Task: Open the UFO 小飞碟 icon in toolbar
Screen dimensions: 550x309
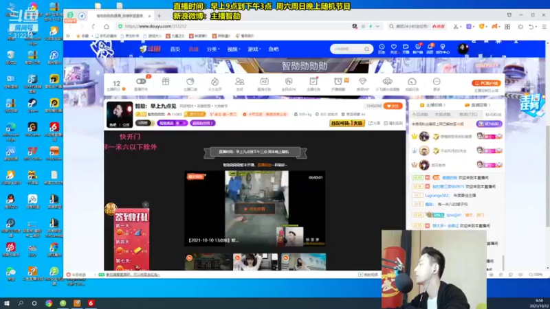Action: 387,82
